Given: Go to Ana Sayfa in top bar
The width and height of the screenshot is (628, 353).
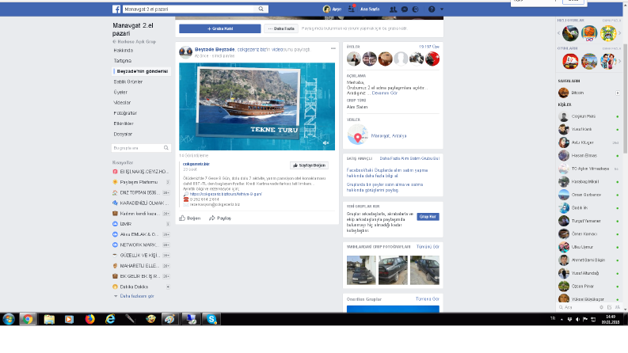Looking at the screenshot, I should pos(370,9).
